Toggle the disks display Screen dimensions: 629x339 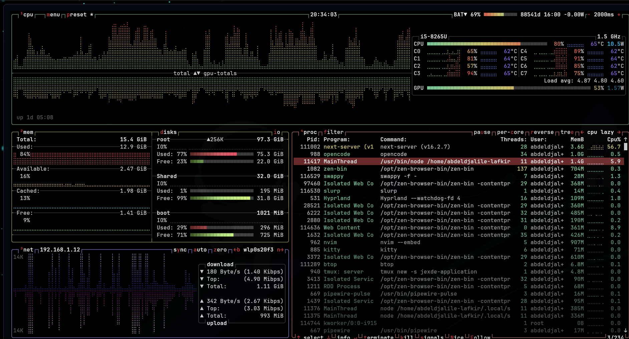click(169, 132)
